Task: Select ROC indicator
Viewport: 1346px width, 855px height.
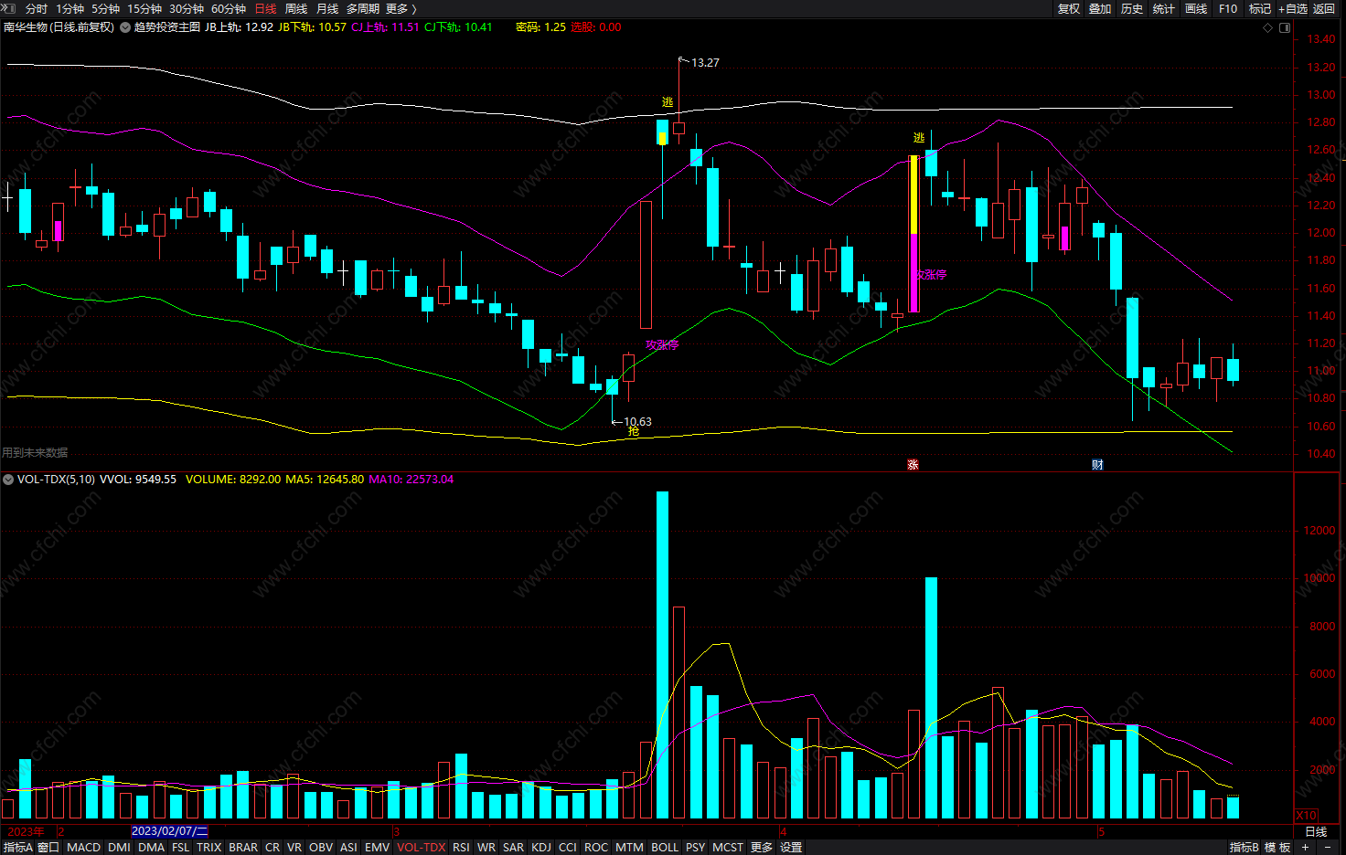Action: pos(596,848)
